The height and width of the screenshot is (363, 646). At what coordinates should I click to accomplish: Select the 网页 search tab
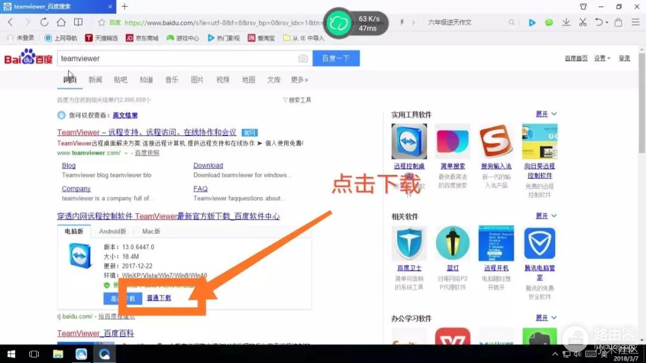(x=69, y=80)
